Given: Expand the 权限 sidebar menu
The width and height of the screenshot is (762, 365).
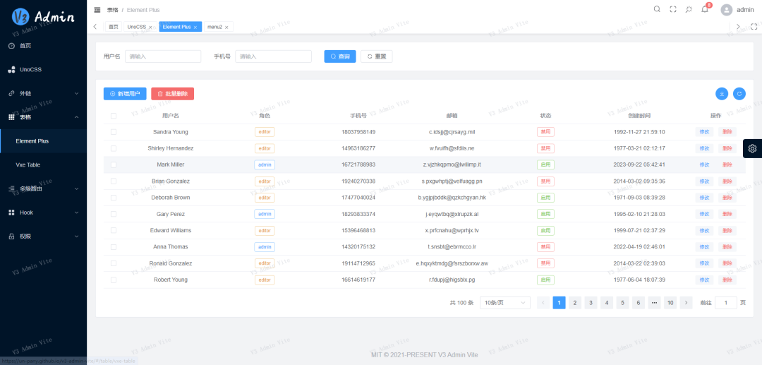Looking at the screenshot, I should (43, 237).
